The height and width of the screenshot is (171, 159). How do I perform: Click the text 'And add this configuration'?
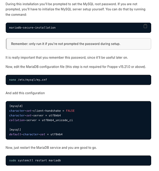[x=25, y=93]
